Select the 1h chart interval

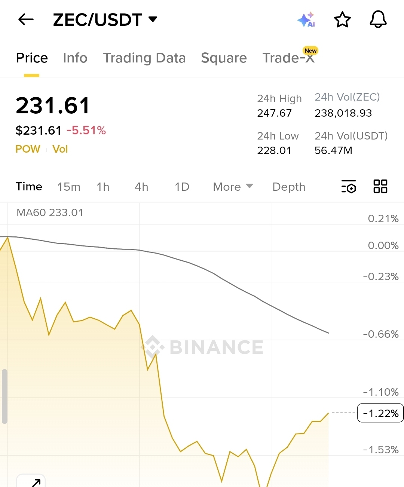click(x=103, y=187)
